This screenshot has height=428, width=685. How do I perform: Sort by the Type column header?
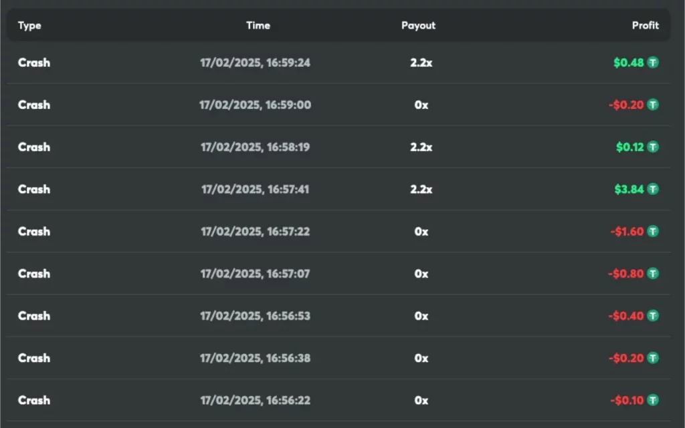(29, 25)
